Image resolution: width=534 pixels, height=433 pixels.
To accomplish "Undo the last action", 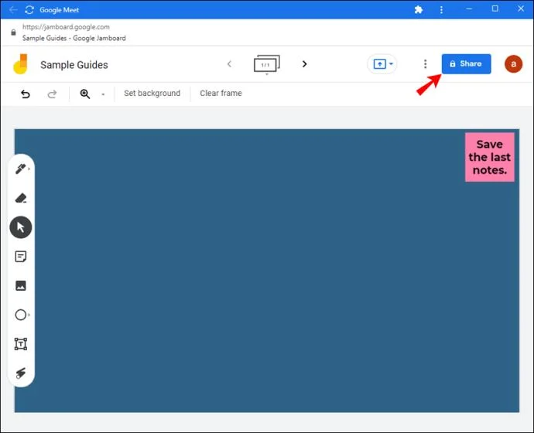I will pos(26,94).
